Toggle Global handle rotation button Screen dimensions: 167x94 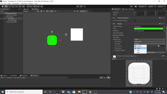coord(37,6)
